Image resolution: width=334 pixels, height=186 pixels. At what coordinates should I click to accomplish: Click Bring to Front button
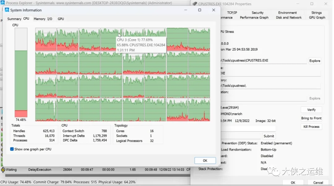(312, 119)
